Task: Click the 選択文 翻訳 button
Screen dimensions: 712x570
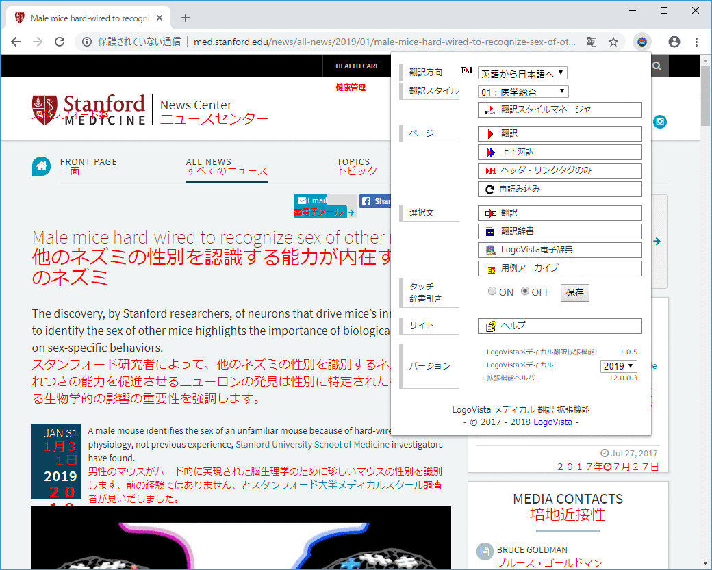Action: coord(560,213)
